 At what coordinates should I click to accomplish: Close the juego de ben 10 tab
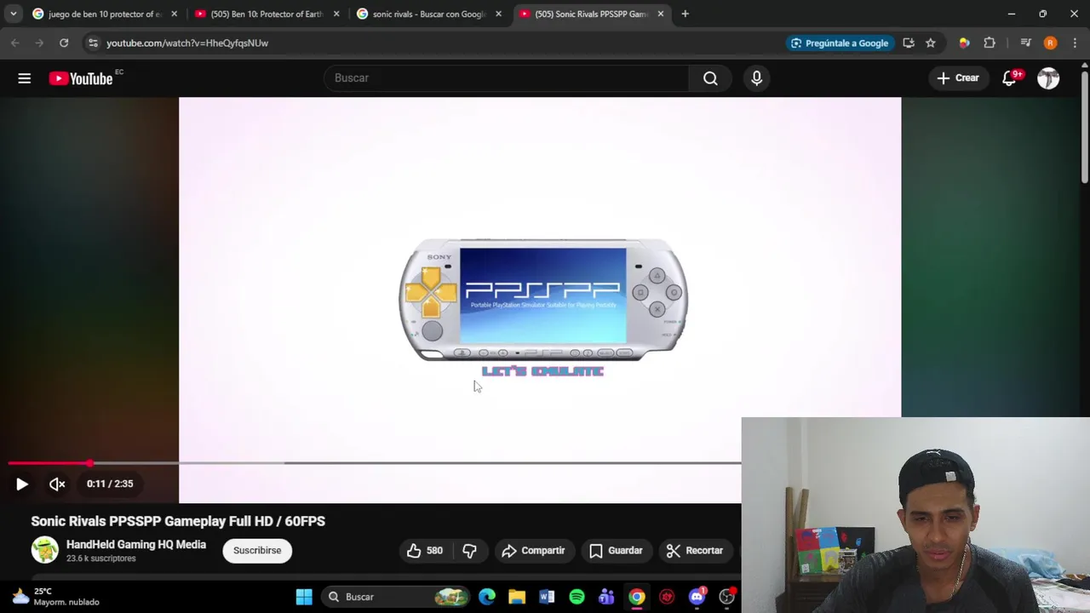[x=175, y=14]
